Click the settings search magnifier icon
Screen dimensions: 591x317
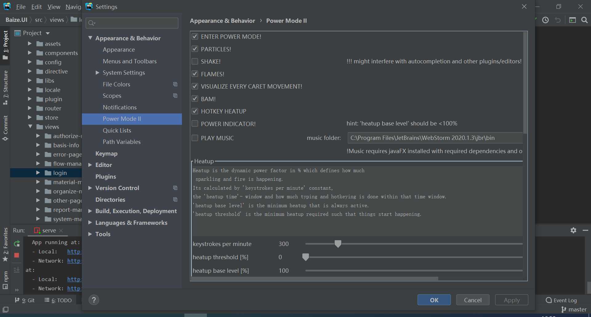91,23
